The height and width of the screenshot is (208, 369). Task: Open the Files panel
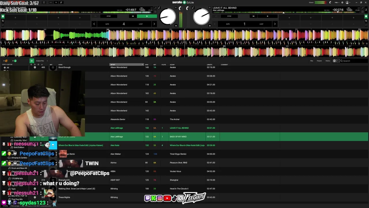coord(312,61)
